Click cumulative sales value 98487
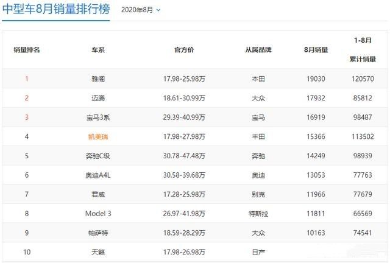 363,117
